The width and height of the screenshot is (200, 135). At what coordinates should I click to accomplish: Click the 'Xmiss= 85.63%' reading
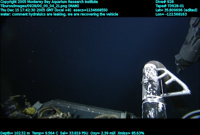(131, 133)
